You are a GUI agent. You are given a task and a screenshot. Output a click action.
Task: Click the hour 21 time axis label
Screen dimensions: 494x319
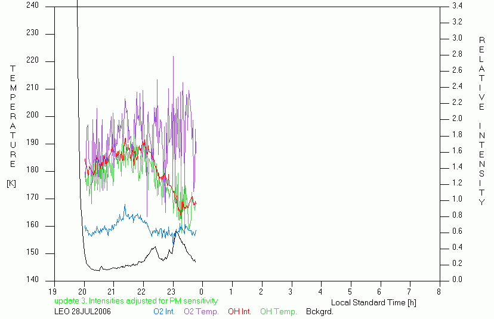112,292
